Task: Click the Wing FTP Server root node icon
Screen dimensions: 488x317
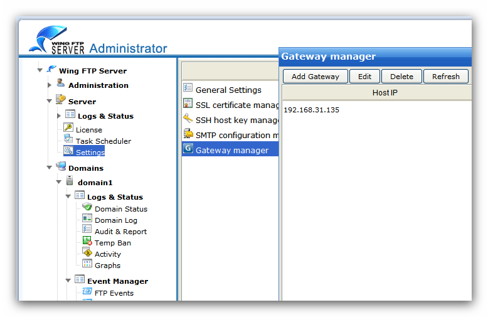Action: point(51,69)
